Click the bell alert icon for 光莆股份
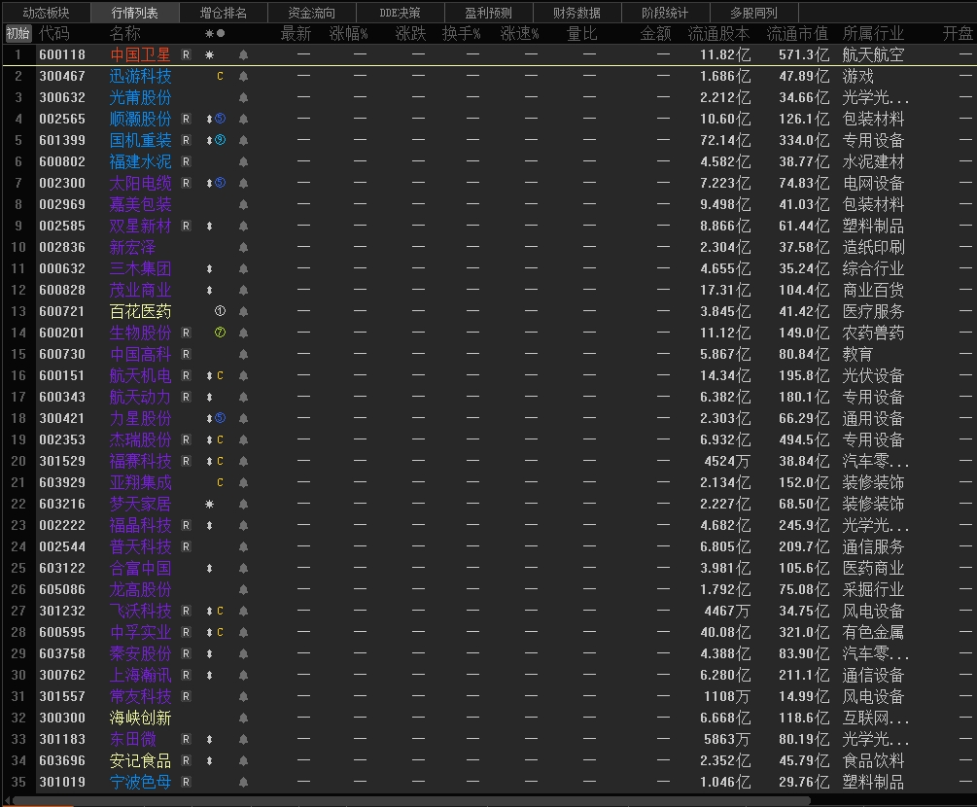The width and height of the screenshot is (977, 807). [x=244, y=97]
